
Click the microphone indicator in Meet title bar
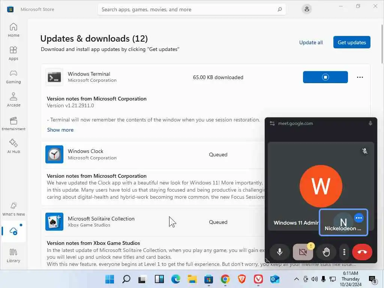(370, 123)
